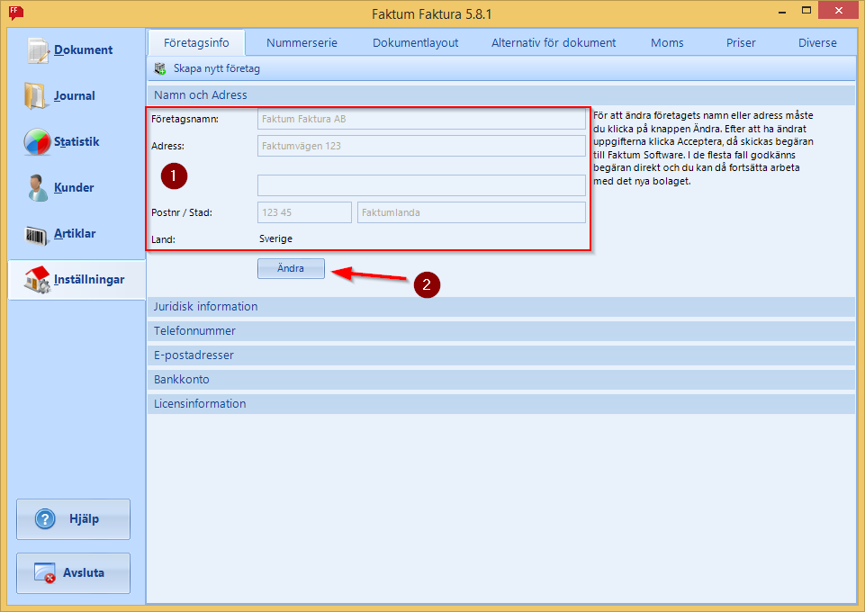Open the Artiklar barcode icon
The width and height of the screenshot is (865, 612).
tap(37, 235)
